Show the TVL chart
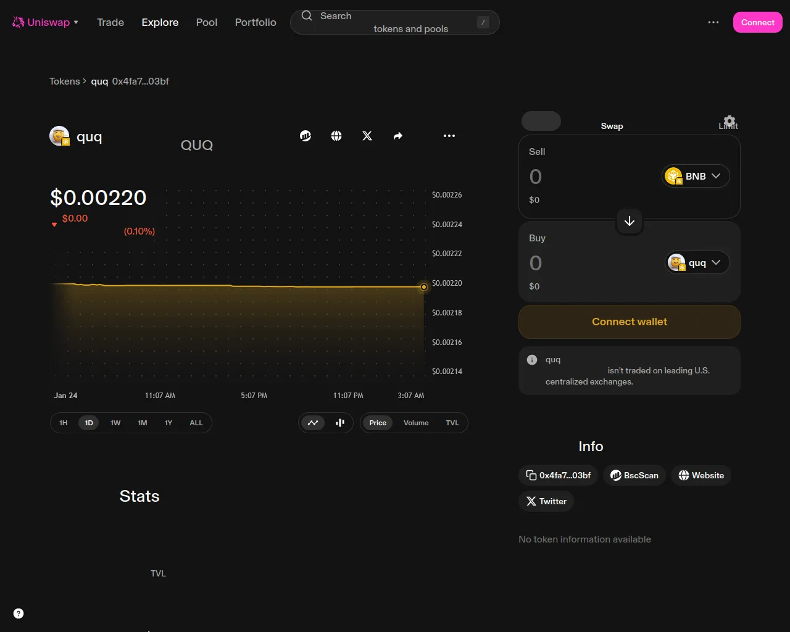 [x=452, y=423]
